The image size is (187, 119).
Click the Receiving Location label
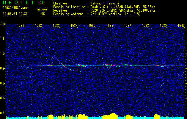(69, 7)
